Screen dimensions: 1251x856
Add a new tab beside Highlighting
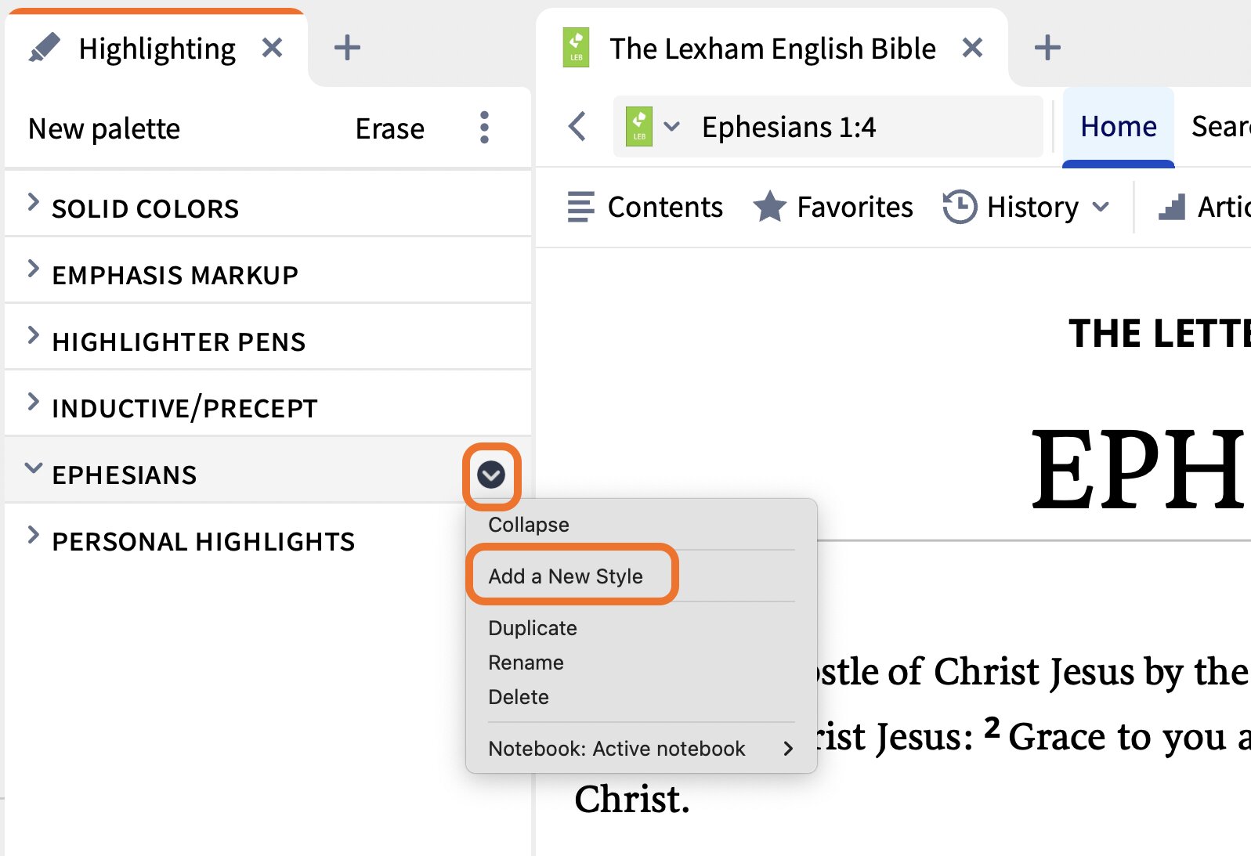coord(347,49)
